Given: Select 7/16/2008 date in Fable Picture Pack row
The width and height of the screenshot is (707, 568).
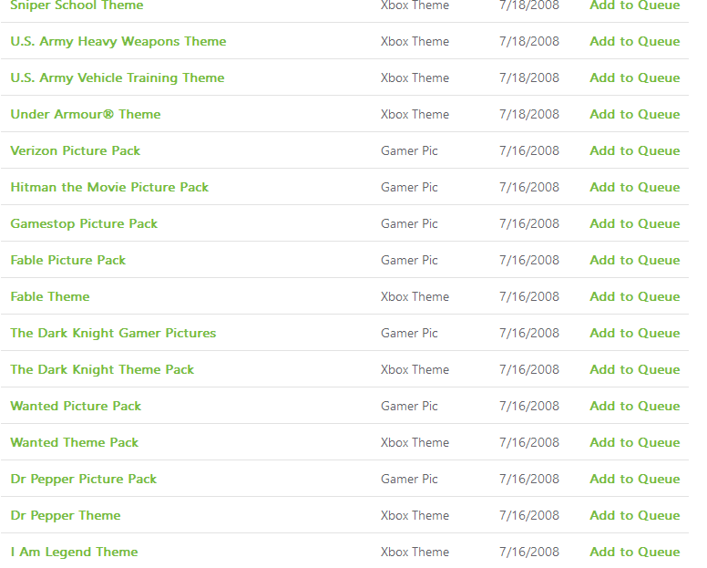Looking at the screenshot, I should (x=529, y=261).
